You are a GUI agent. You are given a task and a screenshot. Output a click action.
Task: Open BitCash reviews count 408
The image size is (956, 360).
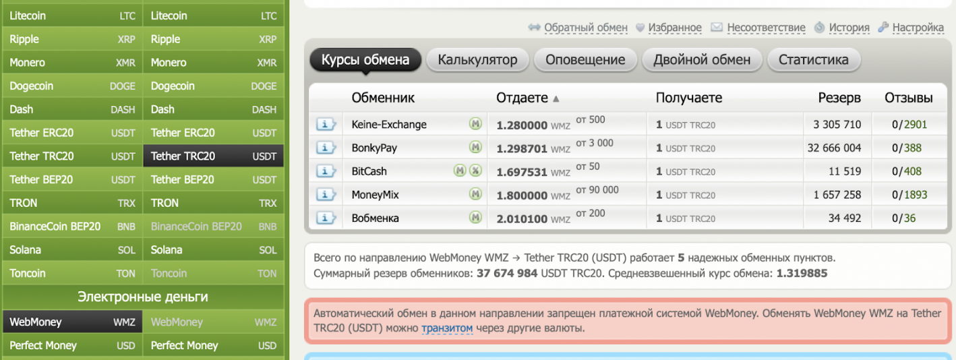pyautogui.click(x=913, y=171)
